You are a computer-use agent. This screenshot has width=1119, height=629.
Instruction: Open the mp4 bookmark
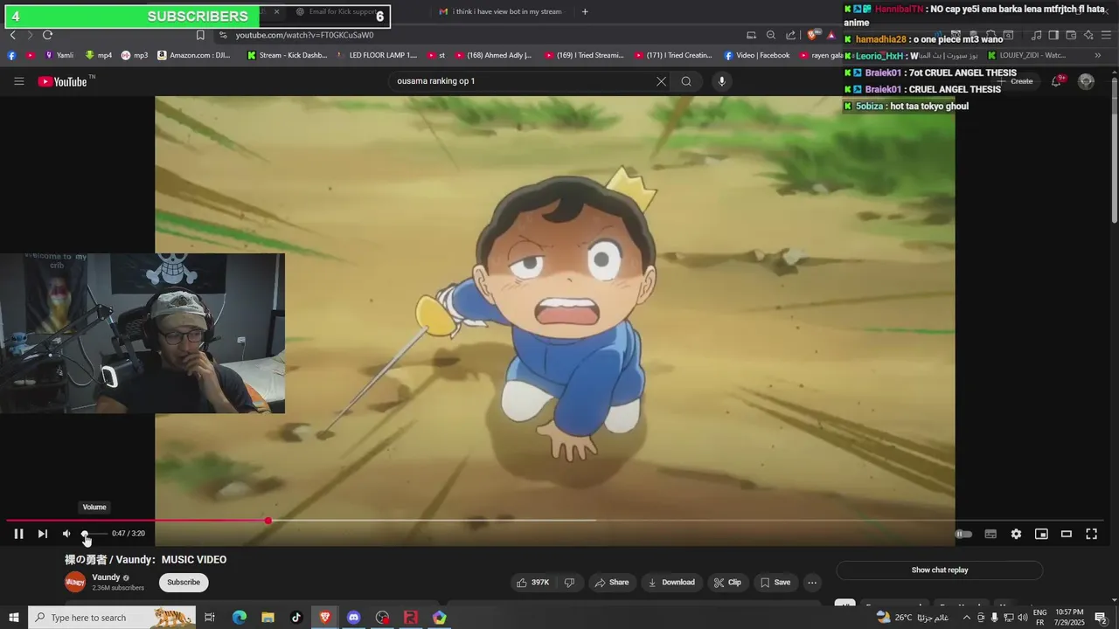pos(98,55)
